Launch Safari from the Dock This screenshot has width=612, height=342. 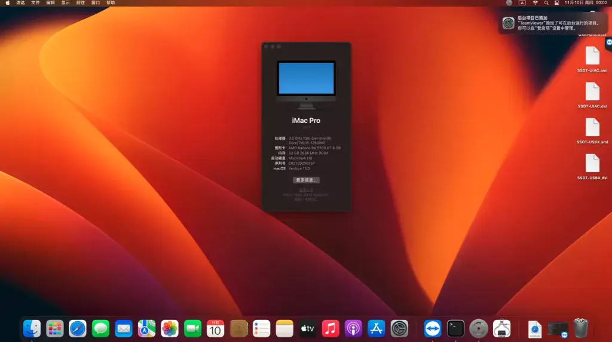pos(77,329)
